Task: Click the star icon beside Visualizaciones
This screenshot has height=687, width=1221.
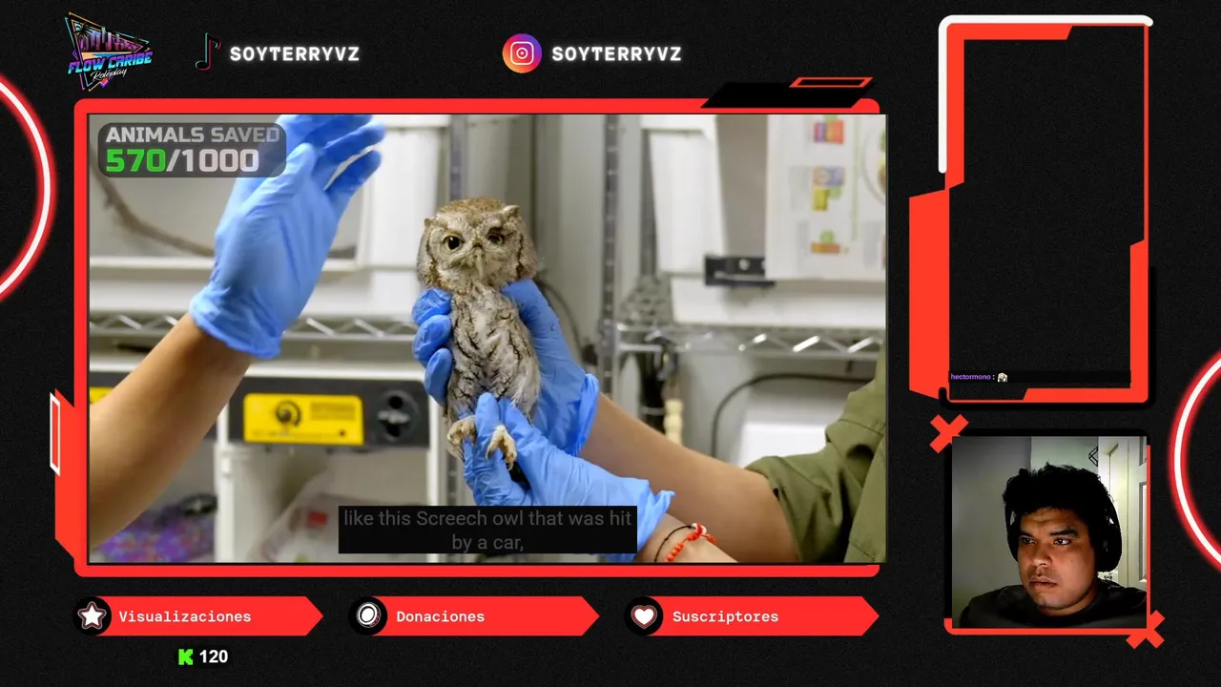Action: pos(92,616)
